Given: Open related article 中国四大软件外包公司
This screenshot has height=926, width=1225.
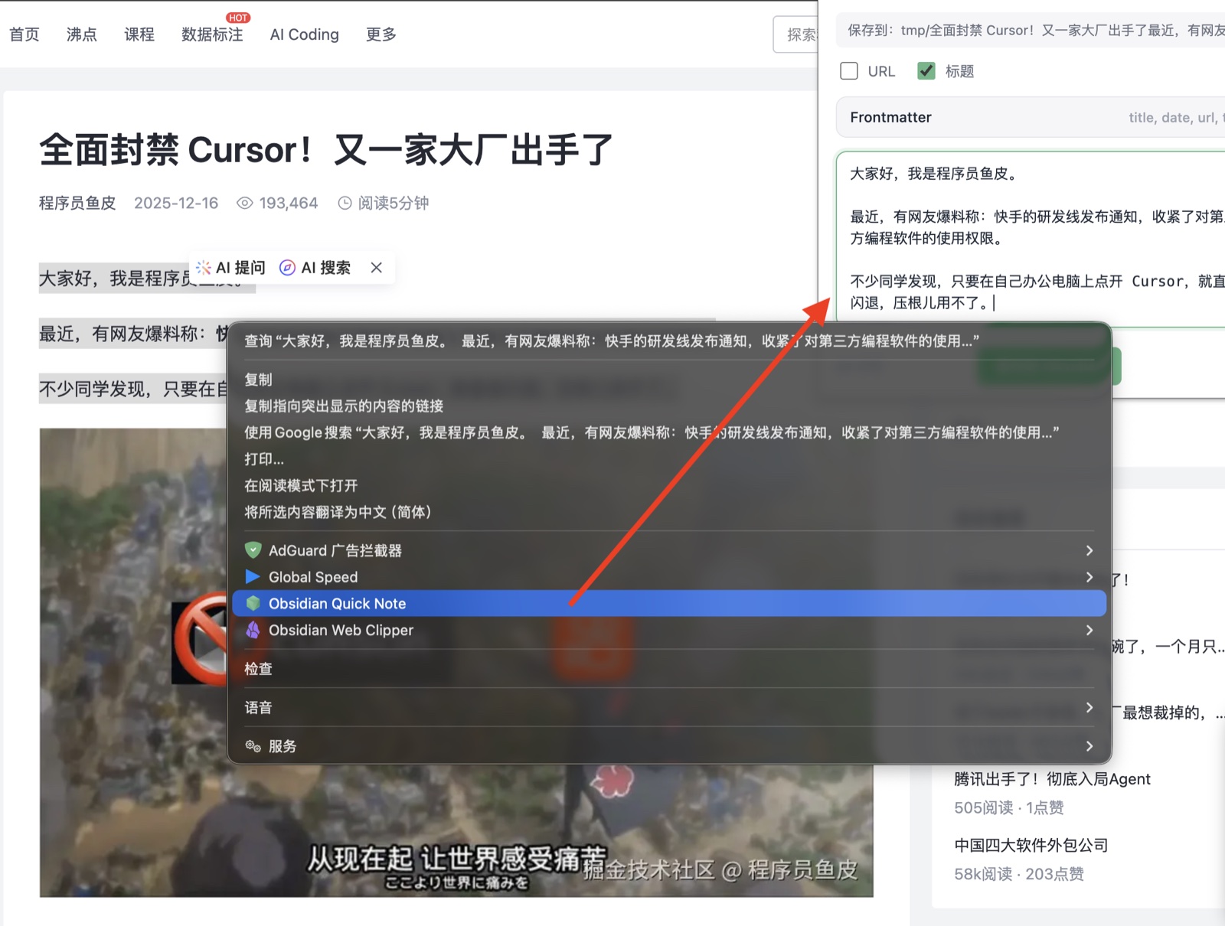Looking at the screenshot, I should (1031, 845).
